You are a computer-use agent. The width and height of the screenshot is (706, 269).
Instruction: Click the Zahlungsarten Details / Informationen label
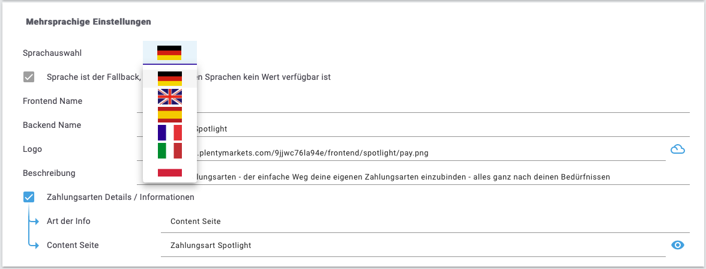click(121, 197)
